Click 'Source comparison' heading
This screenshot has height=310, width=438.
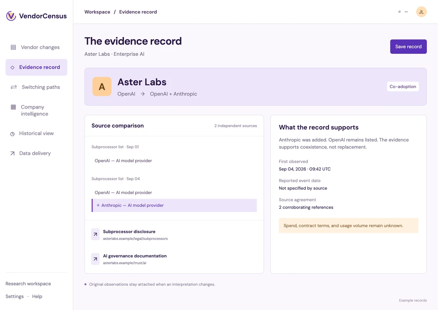pyautogui.click(x=117, y=126)
